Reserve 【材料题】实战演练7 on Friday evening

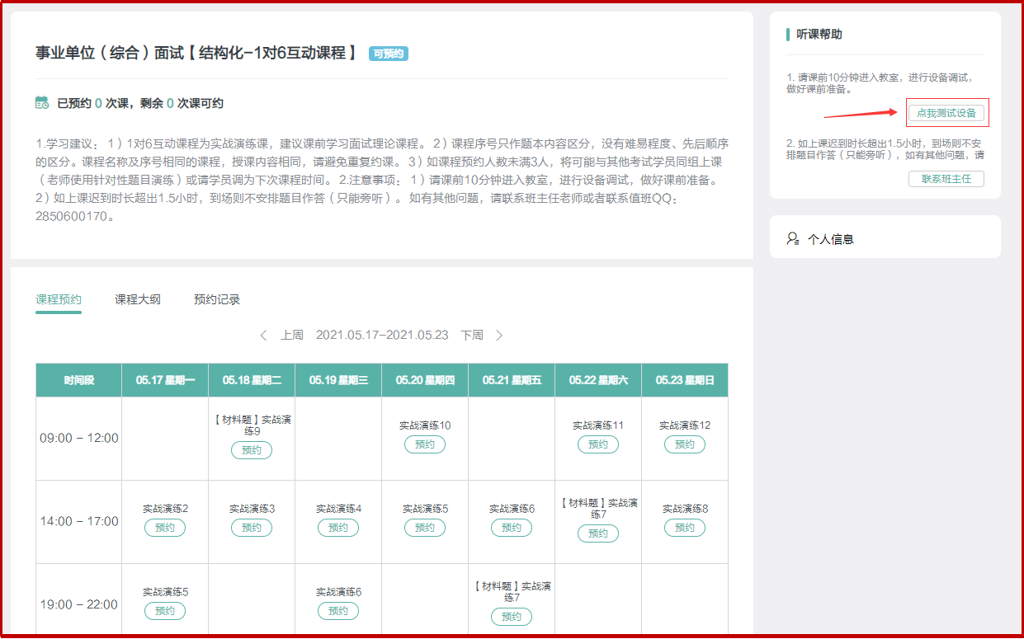click(512, 617)
